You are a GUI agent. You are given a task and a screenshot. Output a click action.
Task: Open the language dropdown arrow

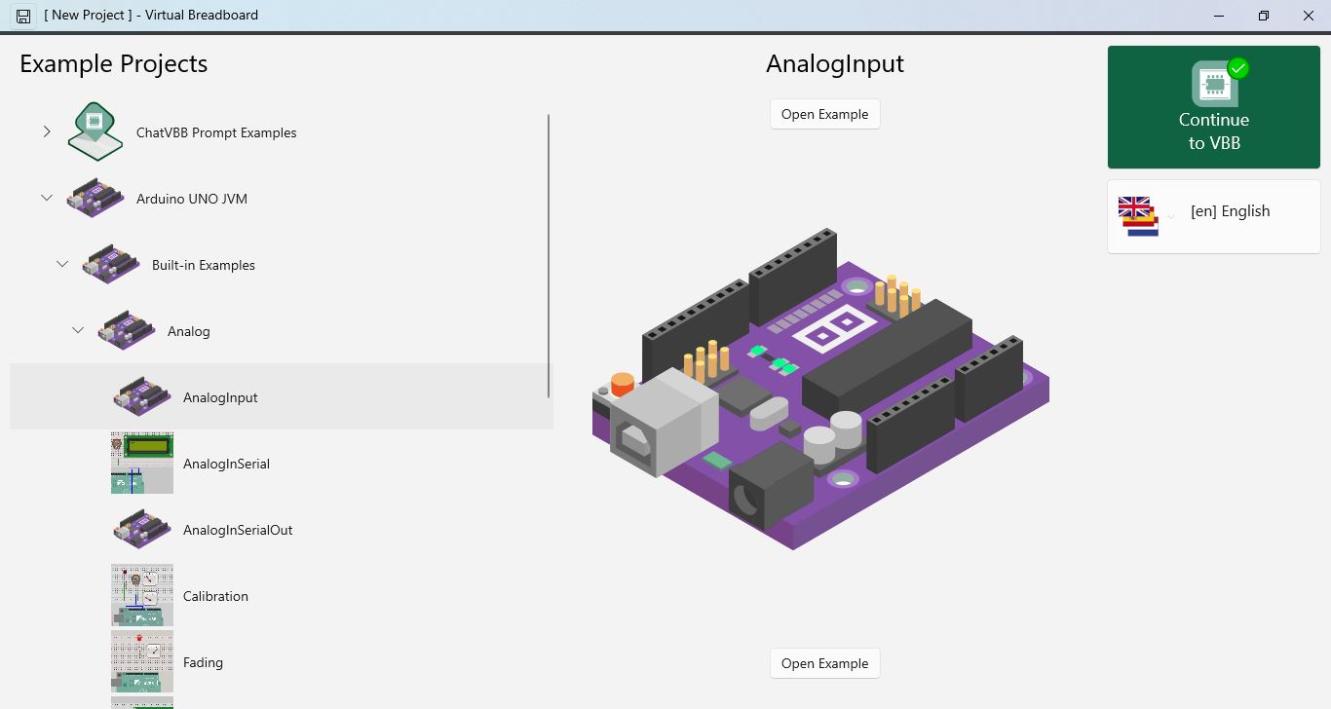[1171, 216]
